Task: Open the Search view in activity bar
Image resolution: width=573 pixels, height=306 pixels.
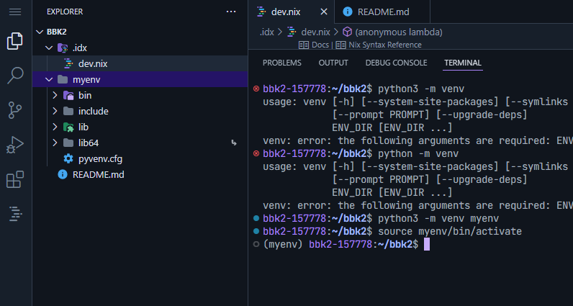Action: [15, 76]
